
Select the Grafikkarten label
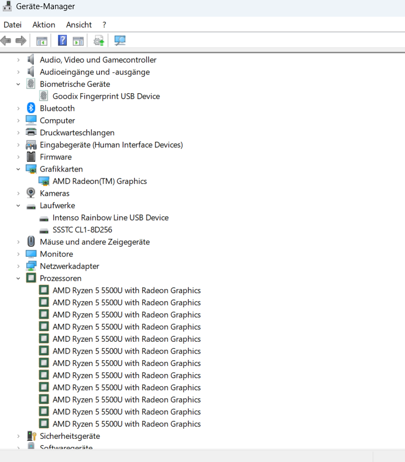(x=61, y=169)
